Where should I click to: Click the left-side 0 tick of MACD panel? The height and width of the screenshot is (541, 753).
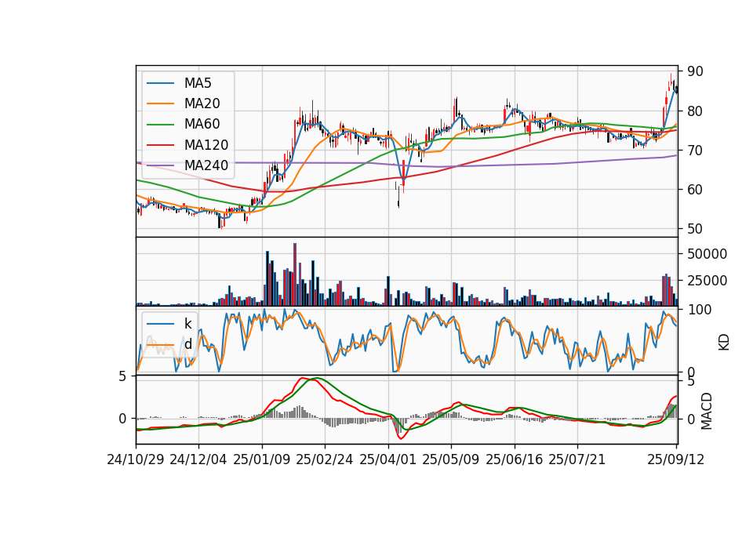122,419
